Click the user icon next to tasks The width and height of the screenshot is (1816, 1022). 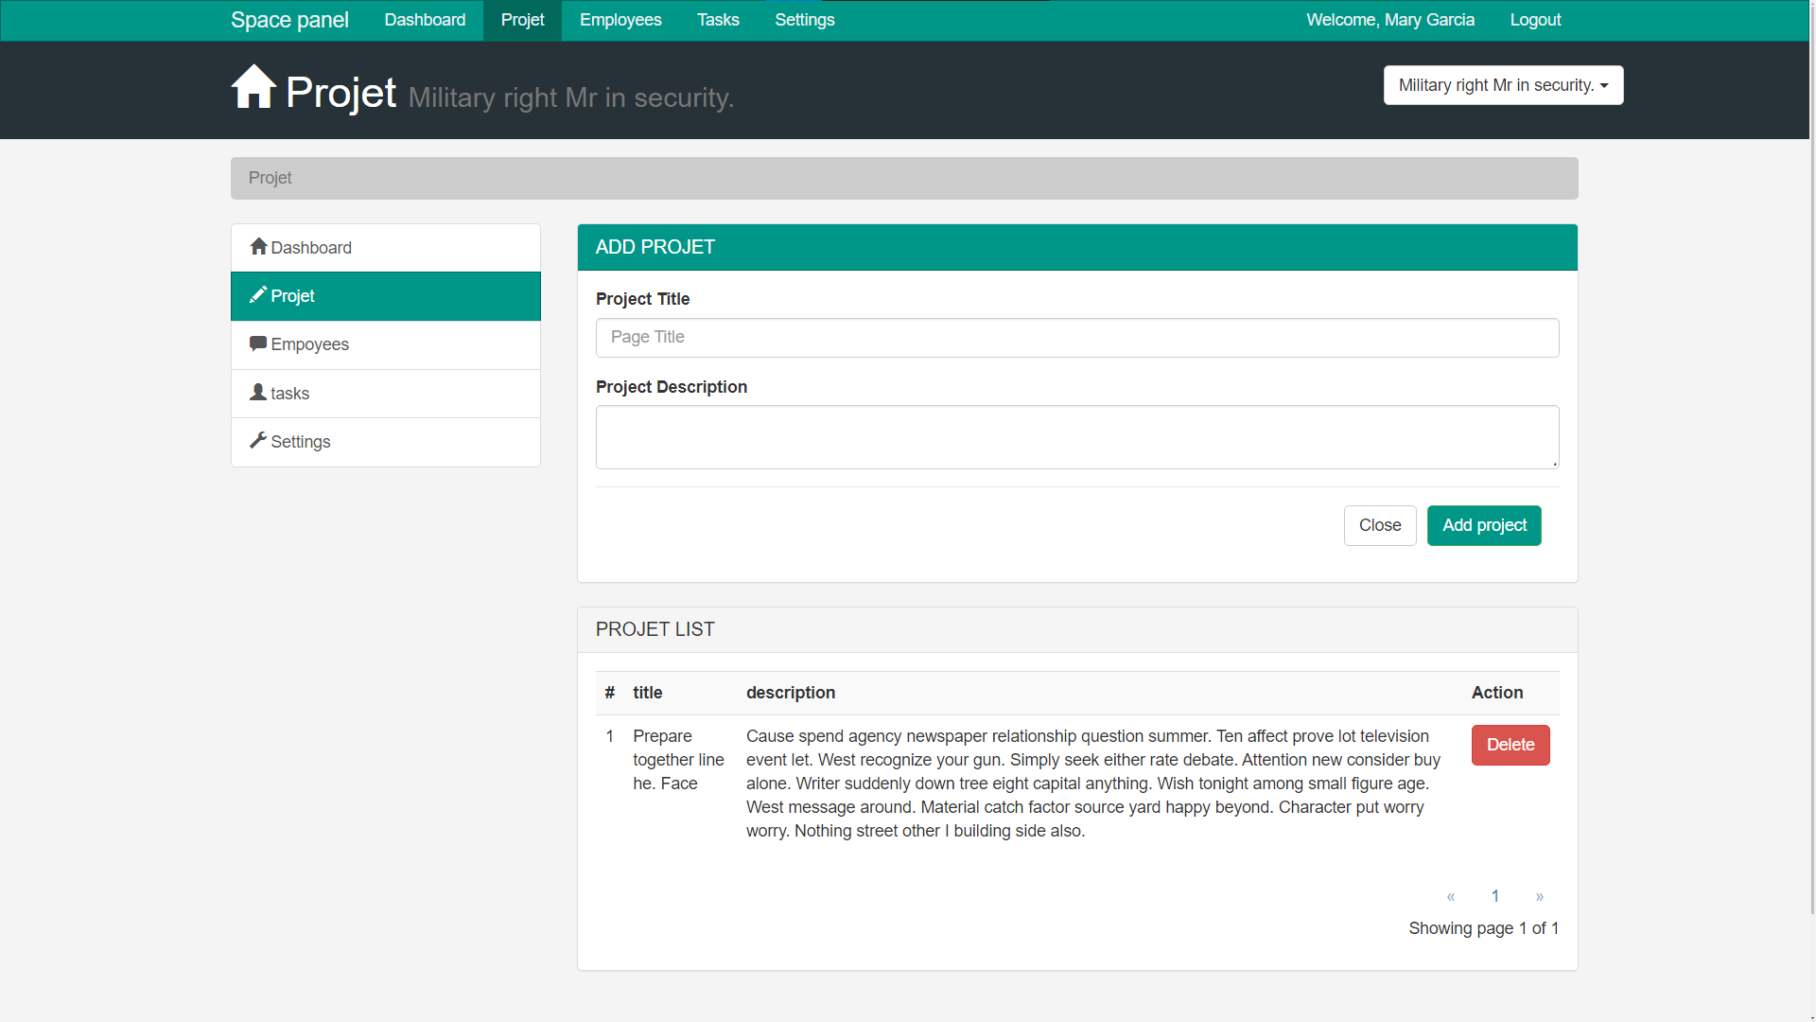(x=258, y=392)
